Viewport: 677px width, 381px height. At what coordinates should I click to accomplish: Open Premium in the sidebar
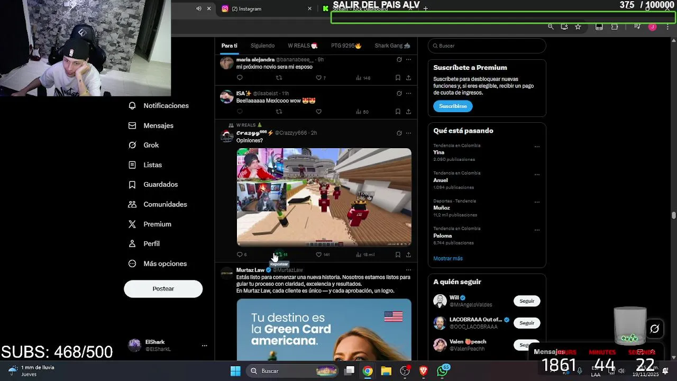point(150,224)
